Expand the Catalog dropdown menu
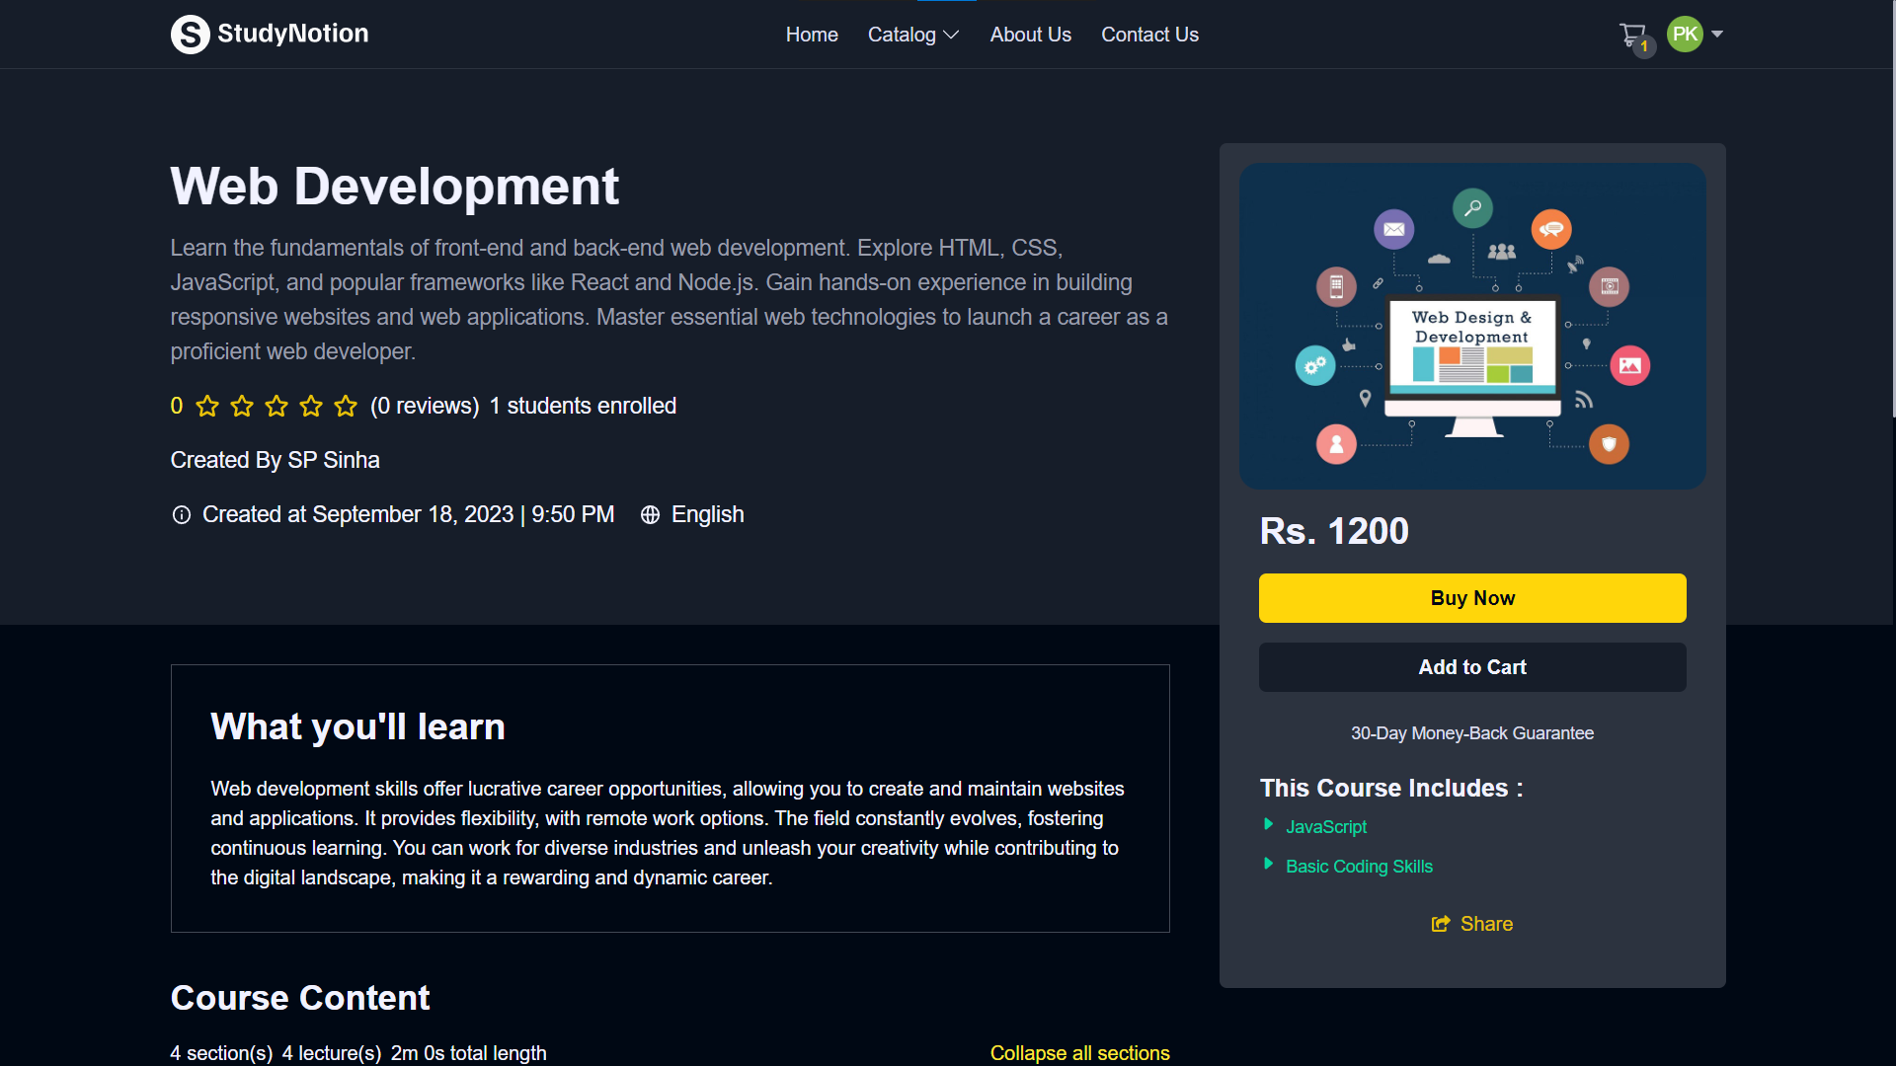Screen dimensions: 1896x1066 pyautogui.click(x=913, y=35)
